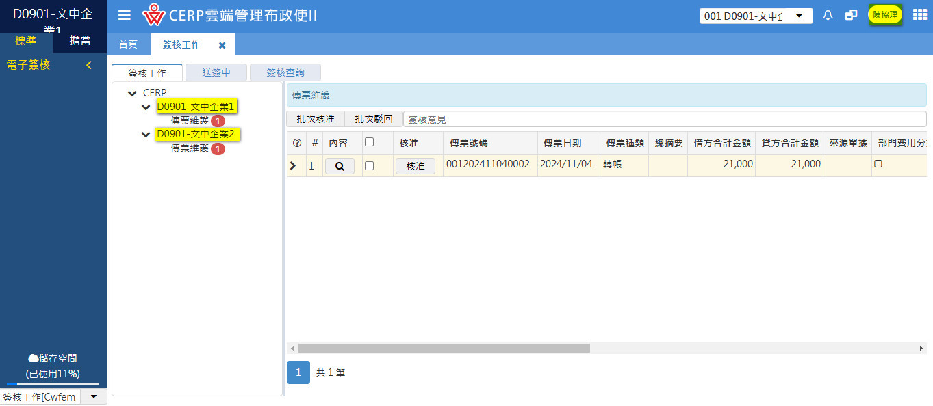Click the 共 1 筆 record count text

click(331, 373)
